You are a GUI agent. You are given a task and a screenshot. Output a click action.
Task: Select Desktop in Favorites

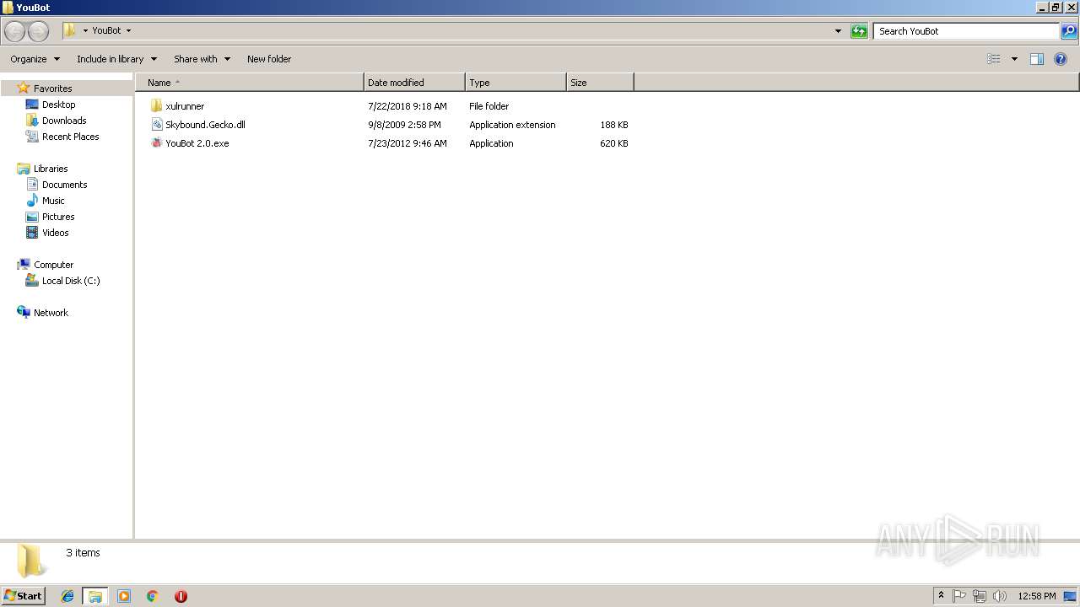point(58,105)
